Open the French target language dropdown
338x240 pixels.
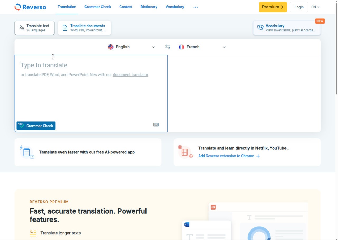pyautogui.click(x=202, y=47)
